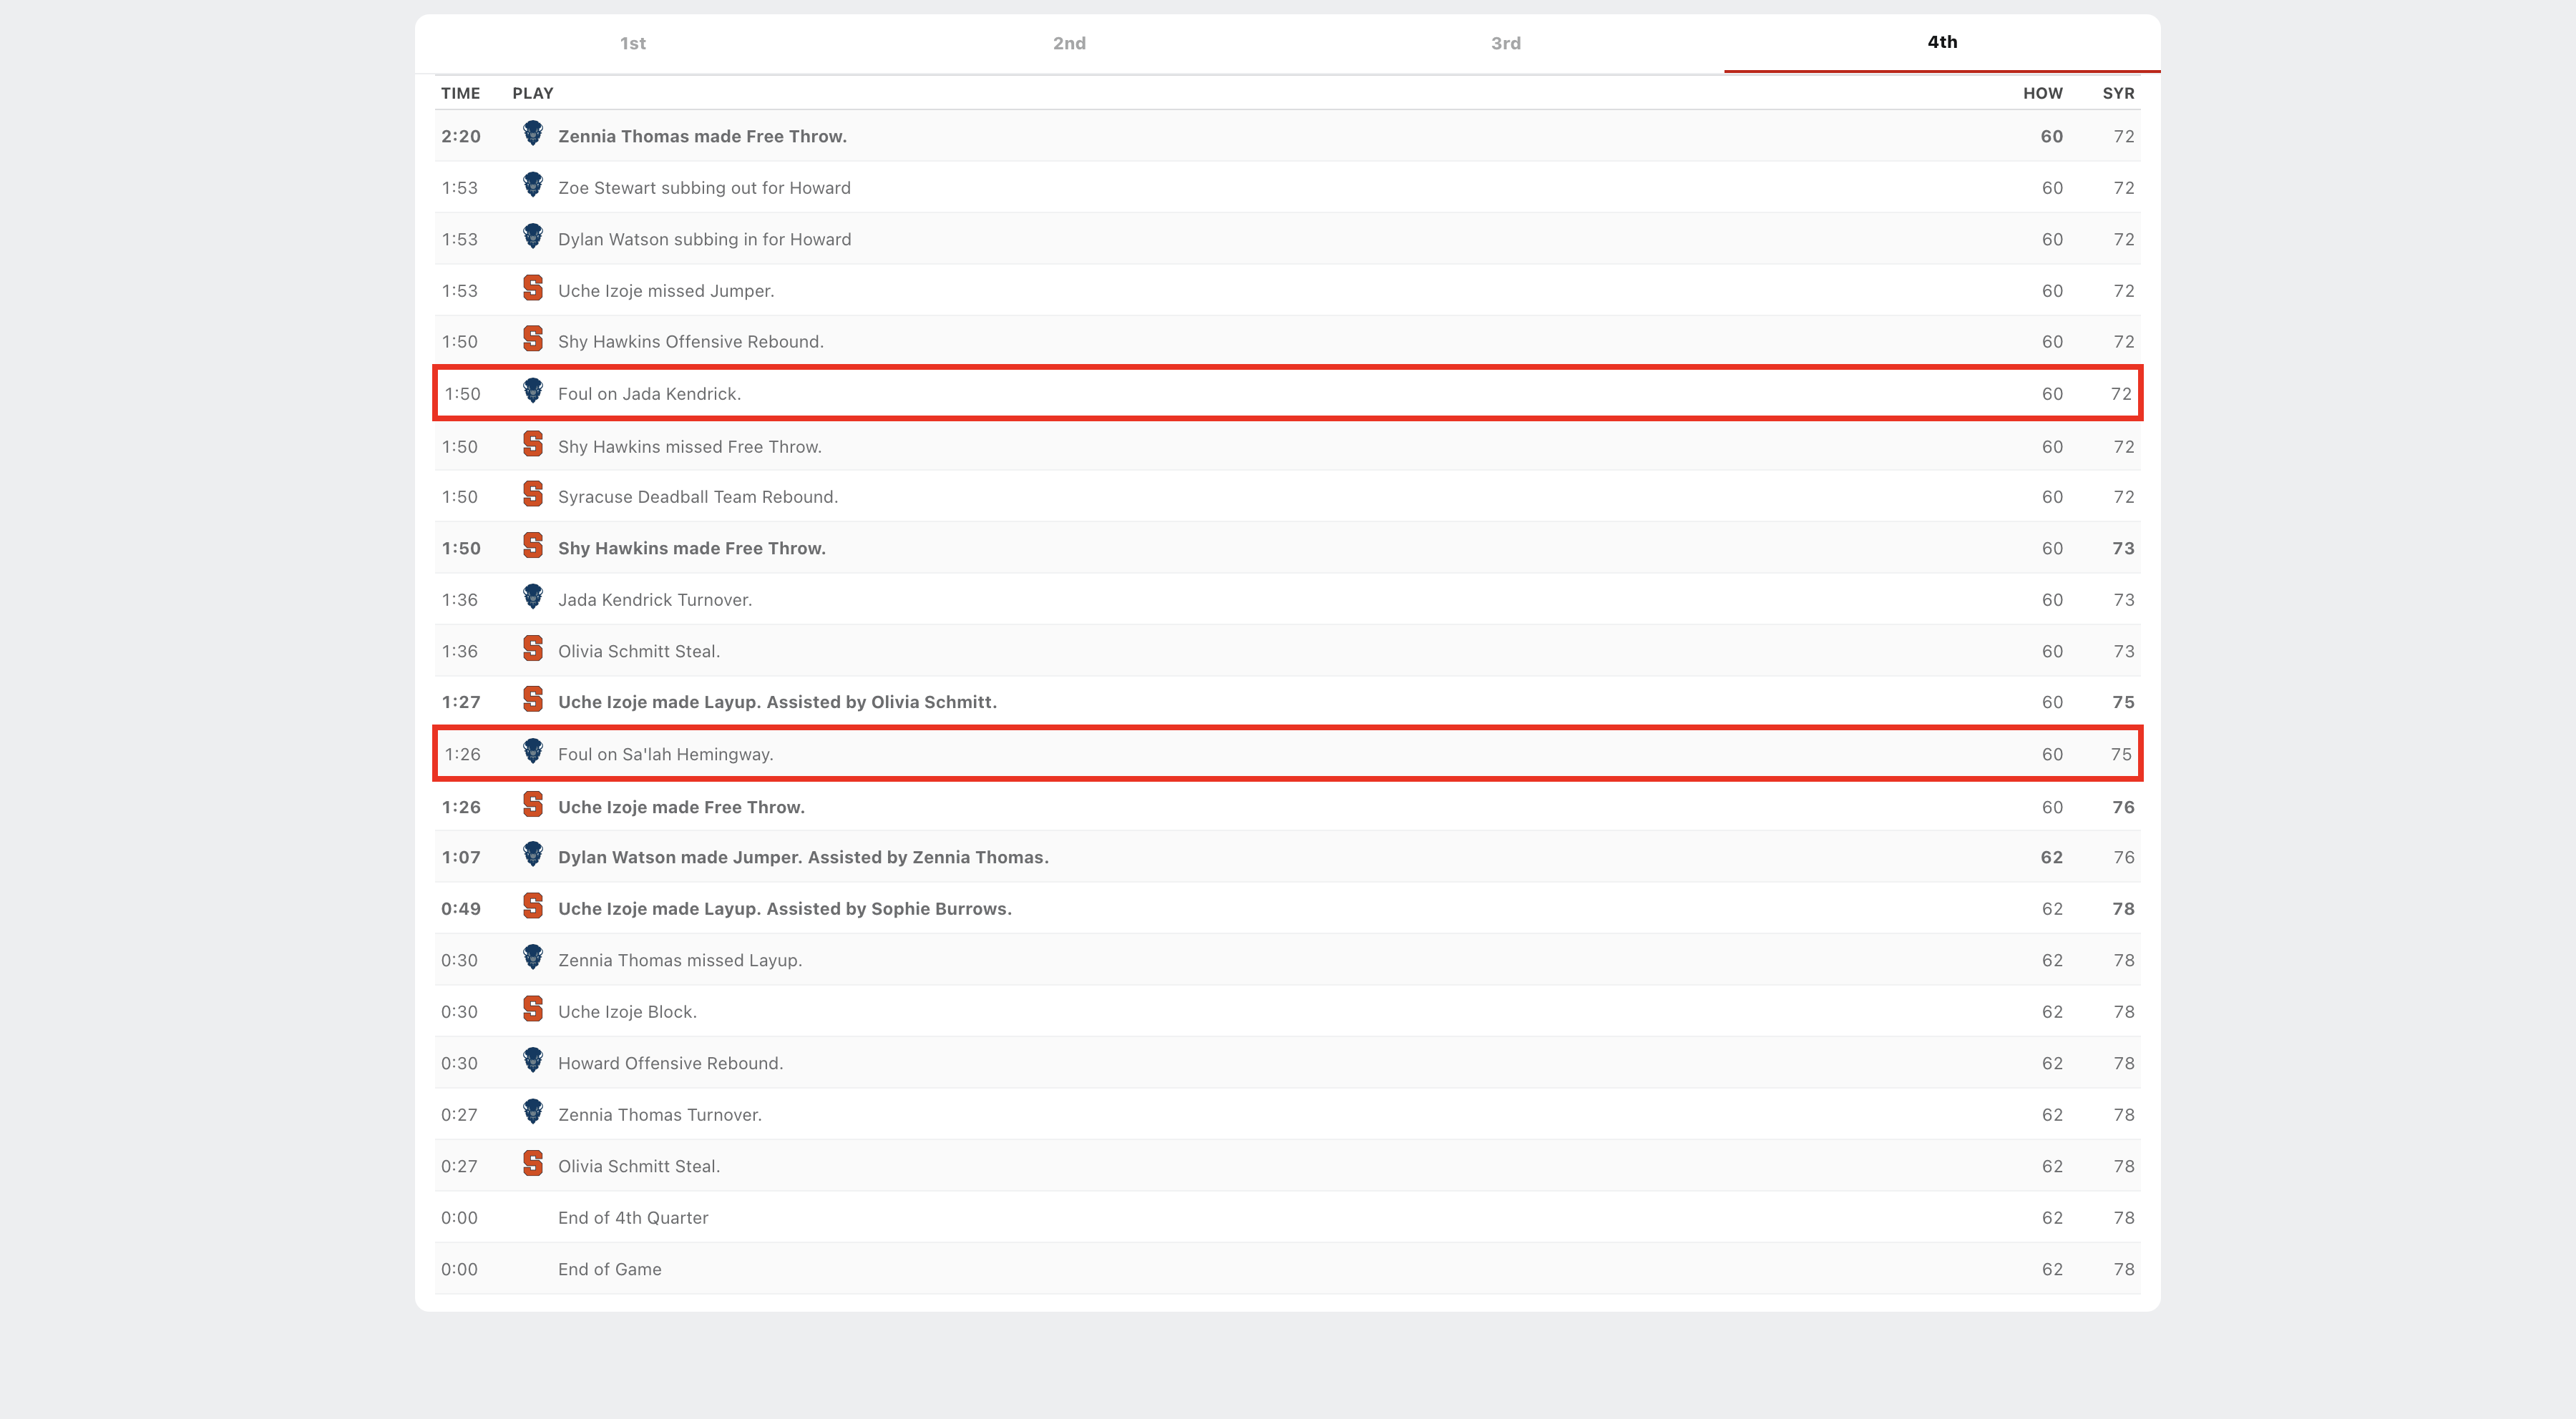
Task: Select the Uche Izoje made Free Throw play
Action: 681,807
